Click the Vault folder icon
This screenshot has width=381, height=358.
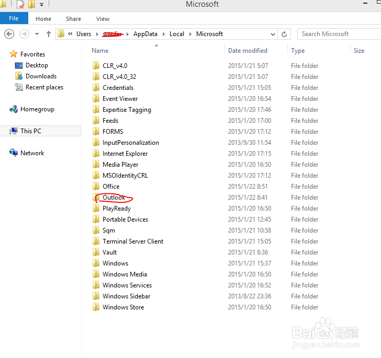96,252
